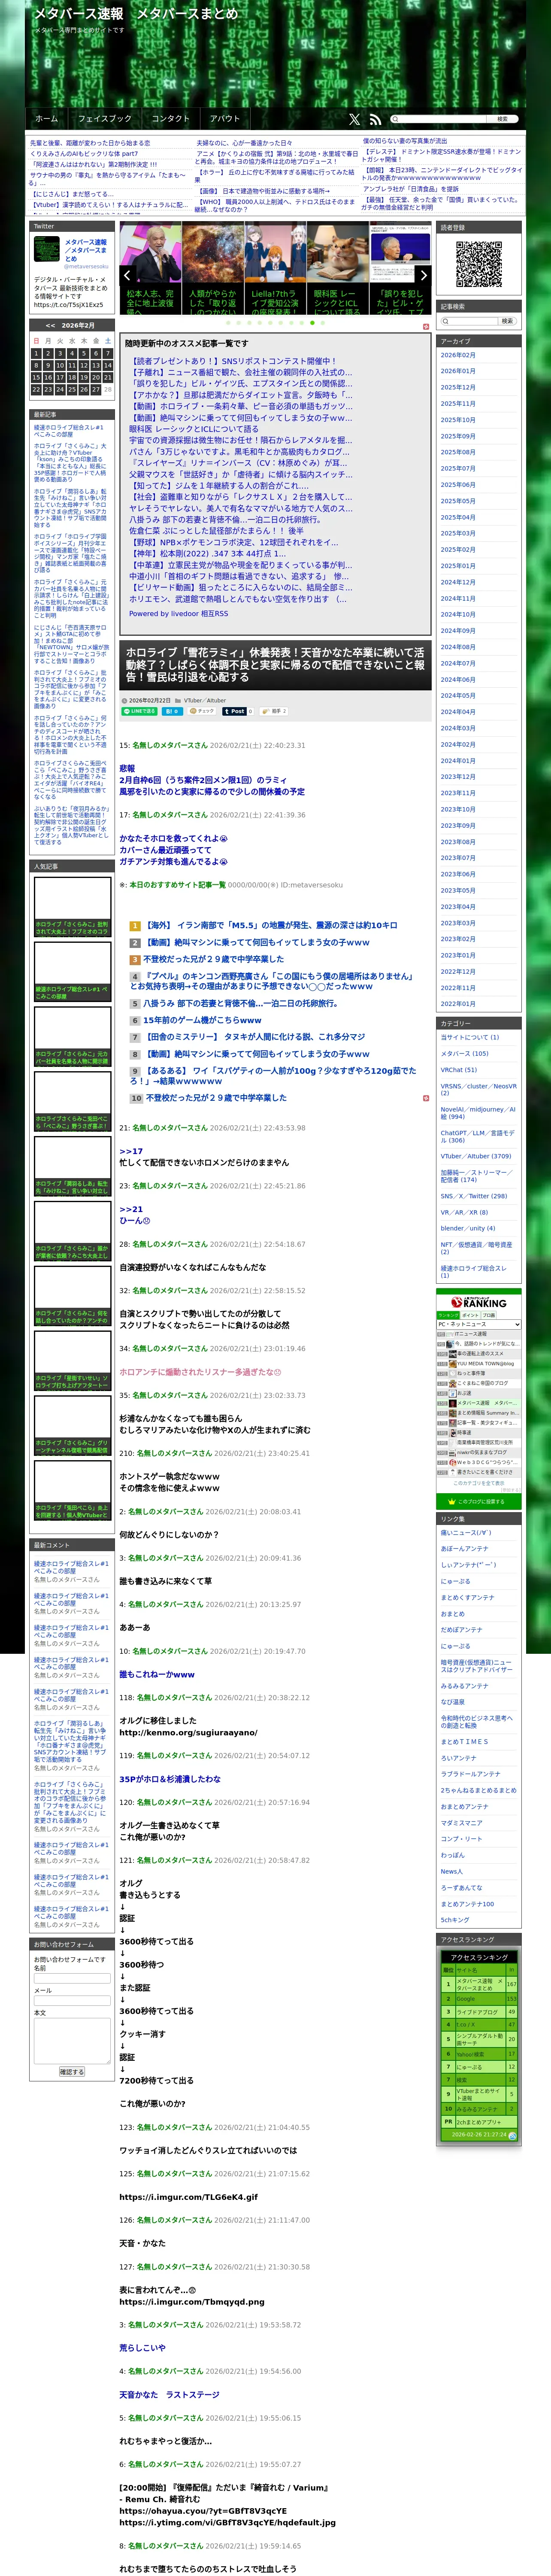The height and width of the screenshot is (2576, 551).
Task: Click the site title メタバース速報 メタバースまとめ
Action: pos(136,14)
